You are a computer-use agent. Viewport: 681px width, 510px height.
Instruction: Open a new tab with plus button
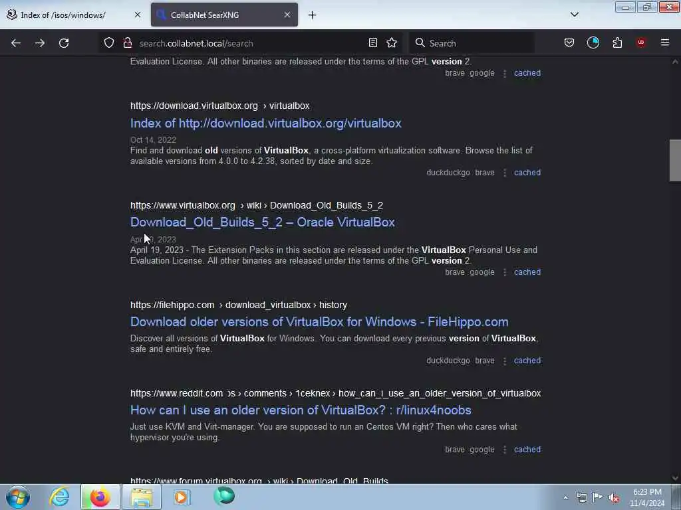coord(312,15)
